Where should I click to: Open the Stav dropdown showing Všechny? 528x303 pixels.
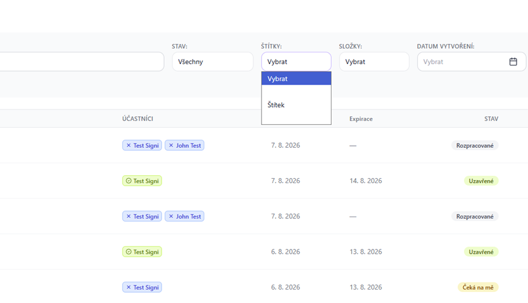pos(212,61)
